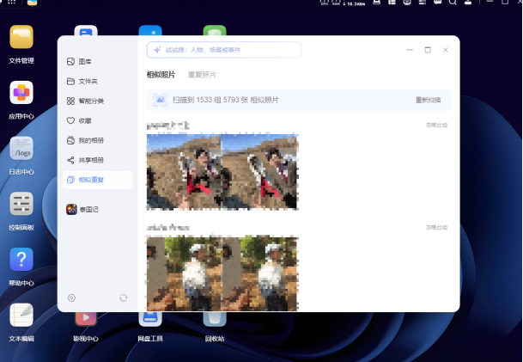Viewport: 523px width, 362px height.
Task: Click the RAM usage indicator in top bar
Action: click(336, 3)
